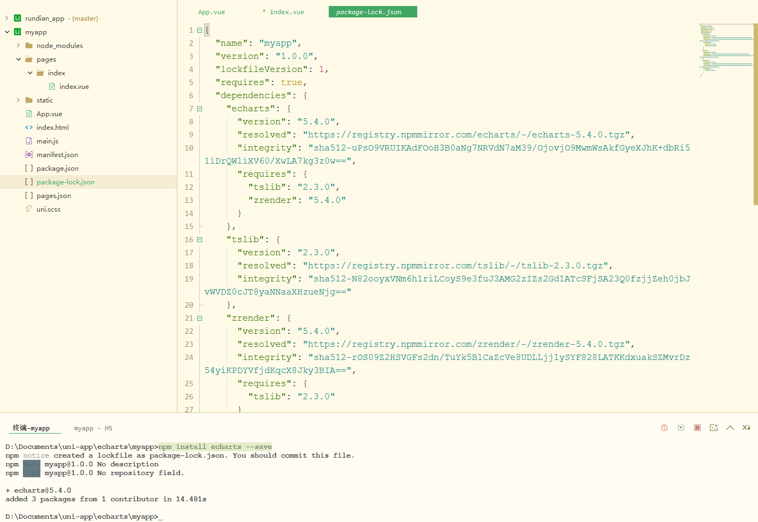Image resolution: width=758 pixels, height=522 pixels.
Task: Close the terminal panel with the X-arrow icon
Action: tap(747, 428)
